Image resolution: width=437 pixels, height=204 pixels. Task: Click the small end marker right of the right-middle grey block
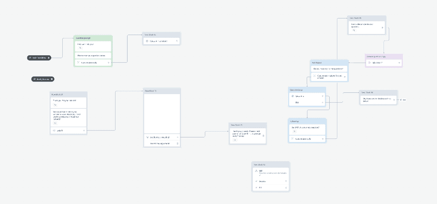pyautogui.click(x=403, y=100)
